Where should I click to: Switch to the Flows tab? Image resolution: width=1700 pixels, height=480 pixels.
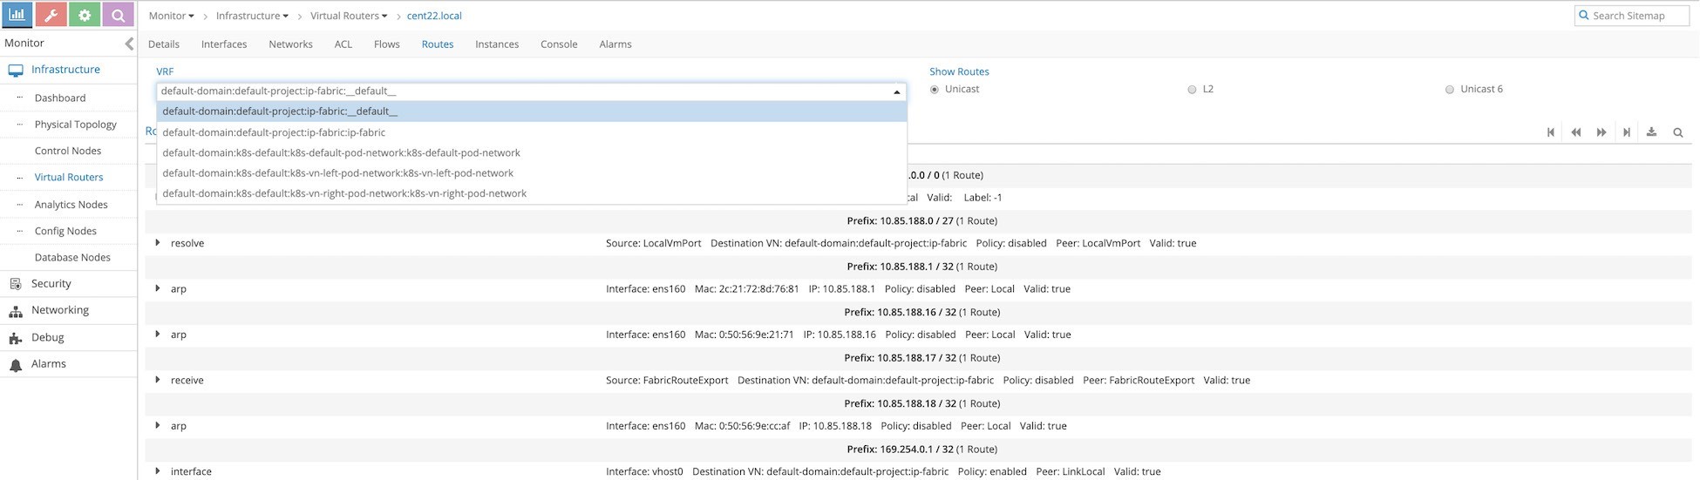click(387, 44)
